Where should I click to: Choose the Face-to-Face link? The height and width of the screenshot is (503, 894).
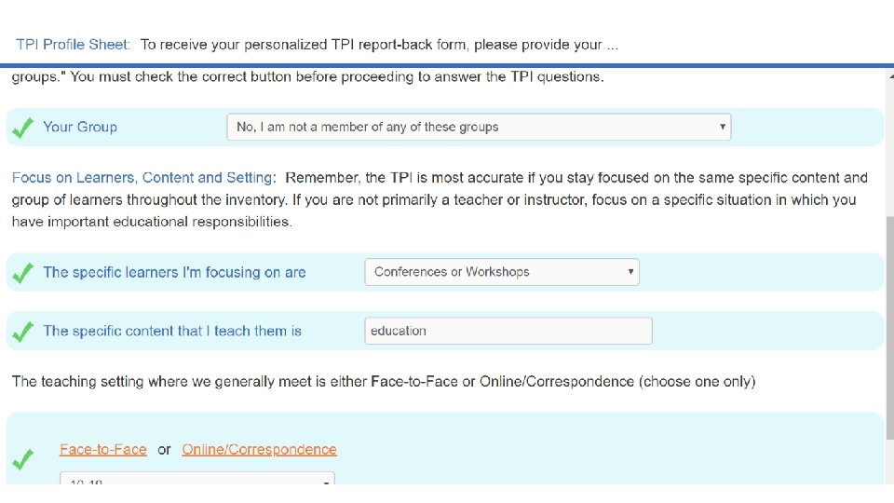pos(102,449)
